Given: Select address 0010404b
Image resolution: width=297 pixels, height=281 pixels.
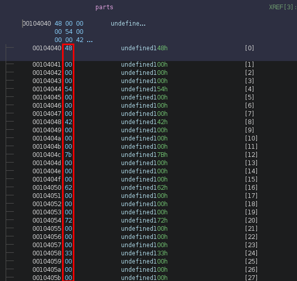Looking at the screenshot, I should point(47,147).
